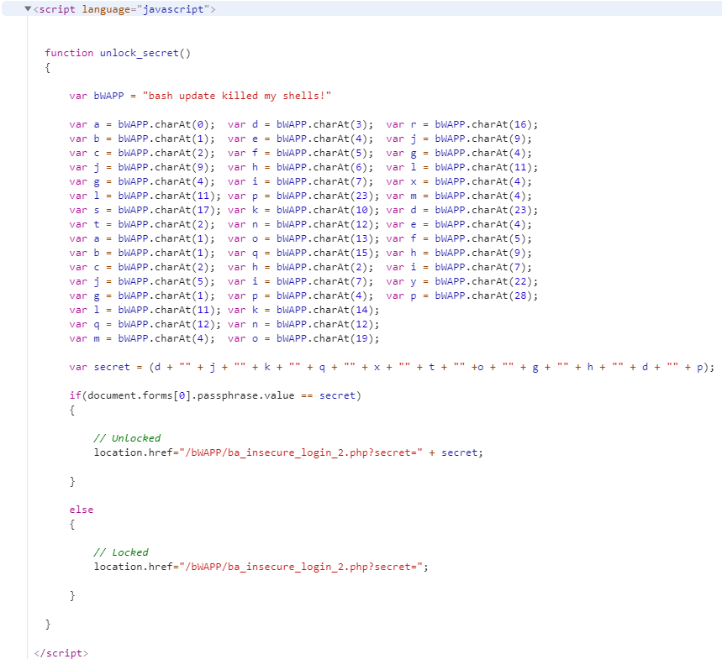Screen dimensions: 722x659
Task: Click the closing </script> tag
Action: (61, 653)
